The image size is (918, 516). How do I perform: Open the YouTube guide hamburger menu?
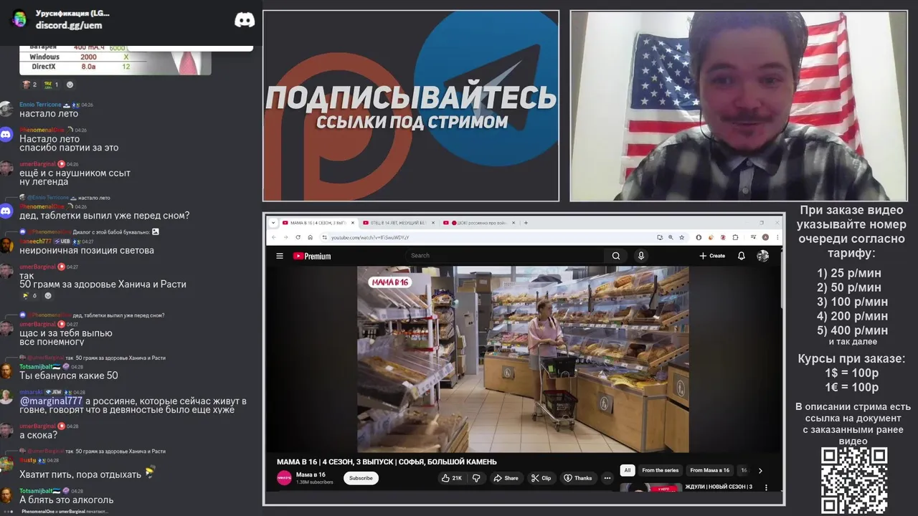(280, 256)
